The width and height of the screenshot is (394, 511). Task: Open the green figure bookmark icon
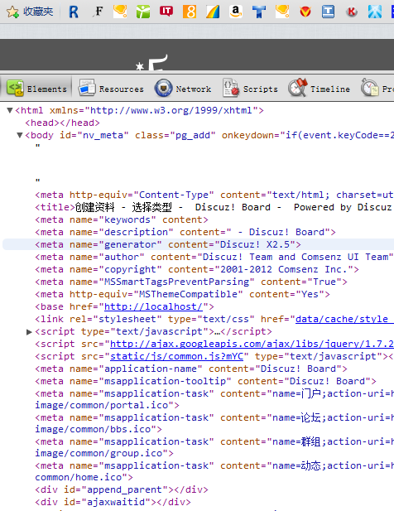pyautogui.click(x=143, y=12)
